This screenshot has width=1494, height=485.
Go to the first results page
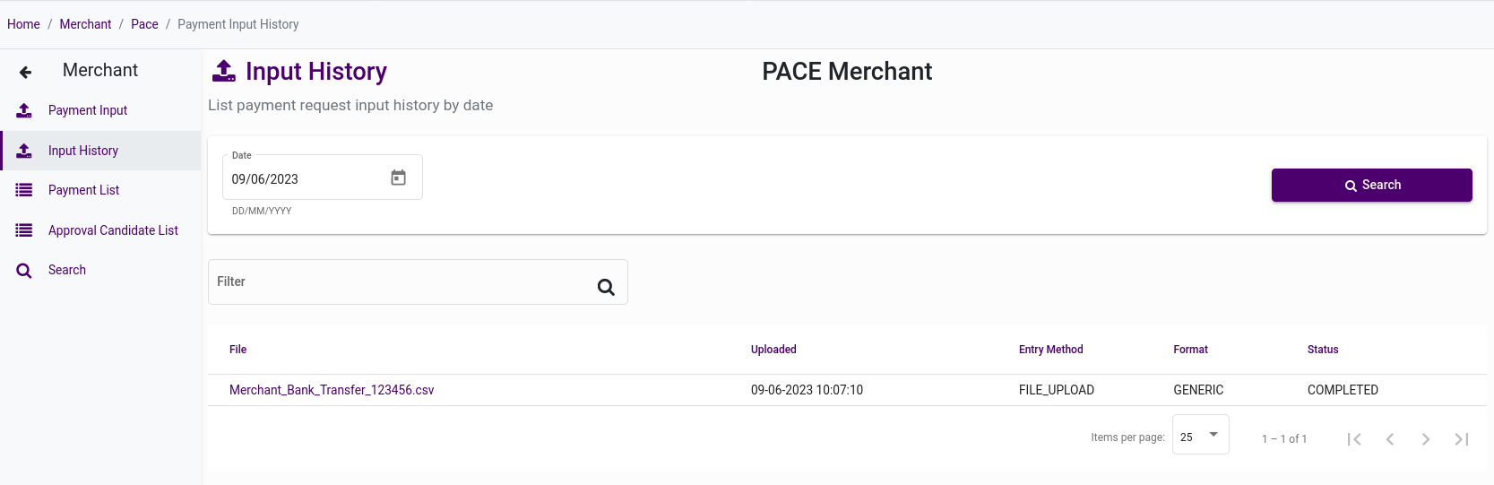coord(1354,438)
